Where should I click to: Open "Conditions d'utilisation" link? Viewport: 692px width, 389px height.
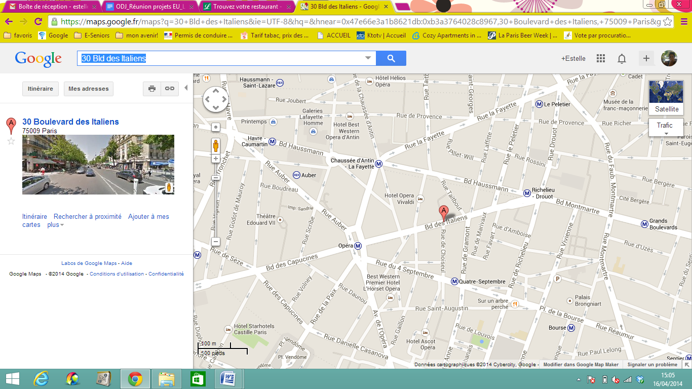click(x=117, y=274)
